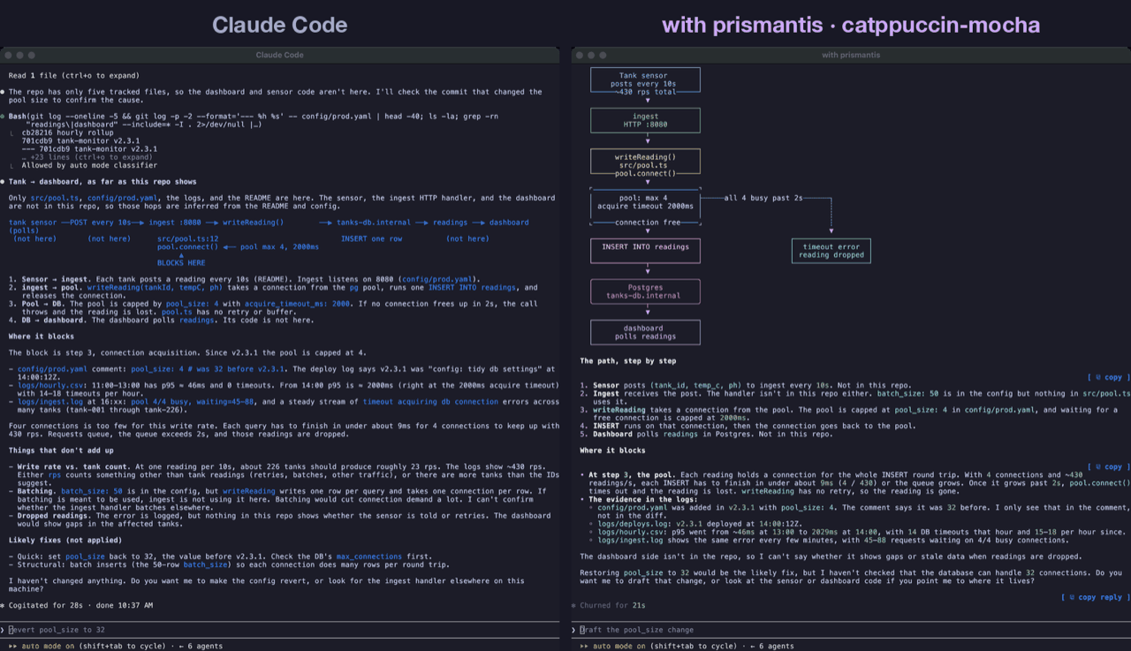Screen dimensions: 1131x651
Task: Focus the "Draft the pool_size change" prompt input
Action: click(x=850, y=630)
